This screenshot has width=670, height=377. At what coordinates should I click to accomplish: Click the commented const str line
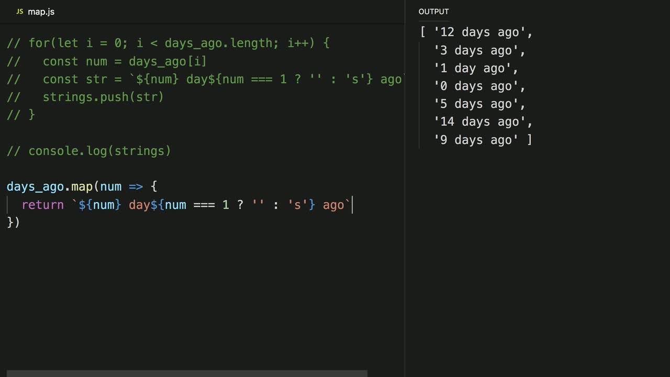pyautogui.click(x=209, y=80)
